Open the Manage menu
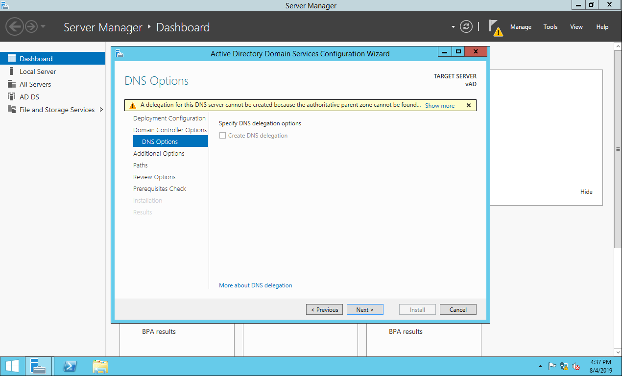The image size is (622, 376). click(x=521, y=27)
